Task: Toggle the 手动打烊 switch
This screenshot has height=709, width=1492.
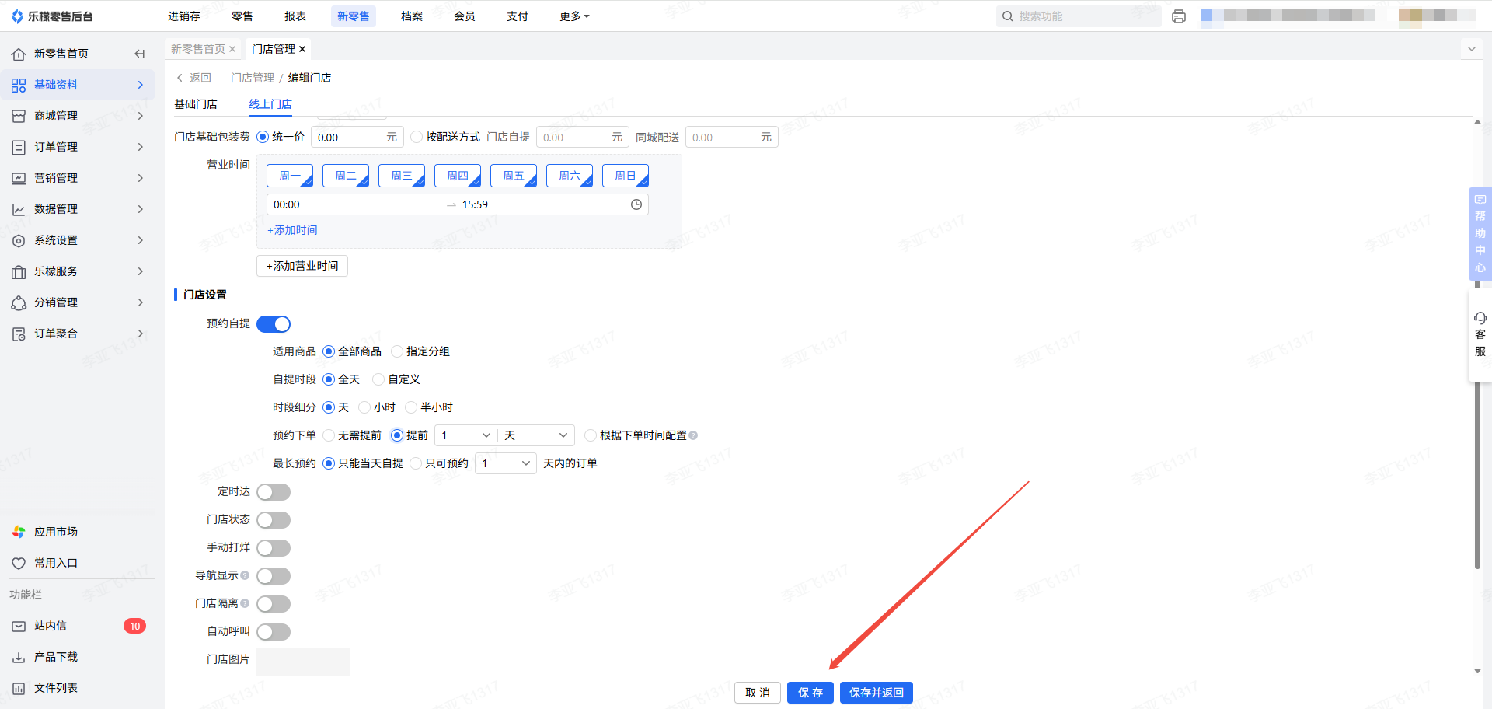Action: coord(274,548)
